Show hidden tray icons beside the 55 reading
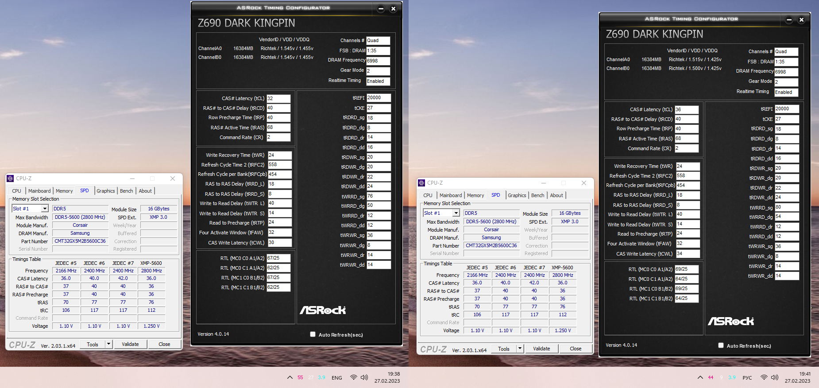Screen dimensions: 819x388 point(290,377)
